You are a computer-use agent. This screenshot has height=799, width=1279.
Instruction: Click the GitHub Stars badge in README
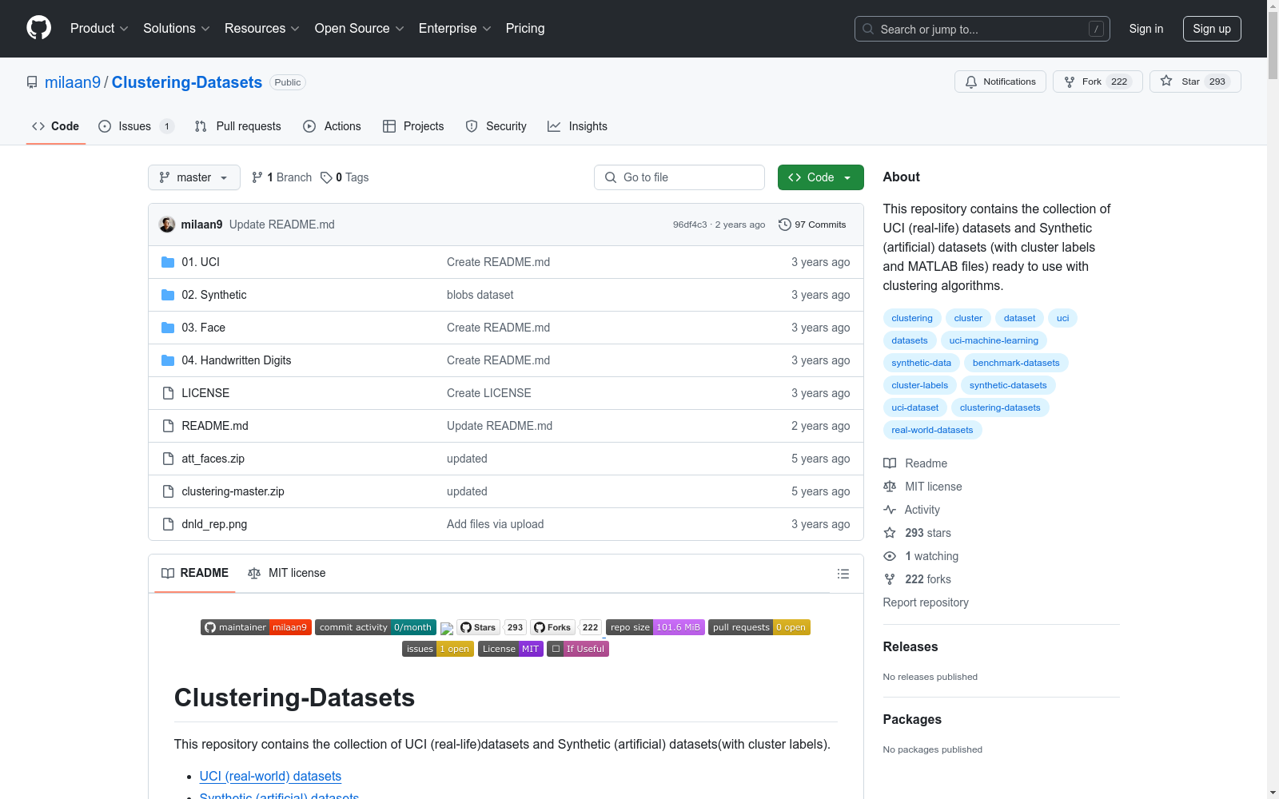coord(479,627)
